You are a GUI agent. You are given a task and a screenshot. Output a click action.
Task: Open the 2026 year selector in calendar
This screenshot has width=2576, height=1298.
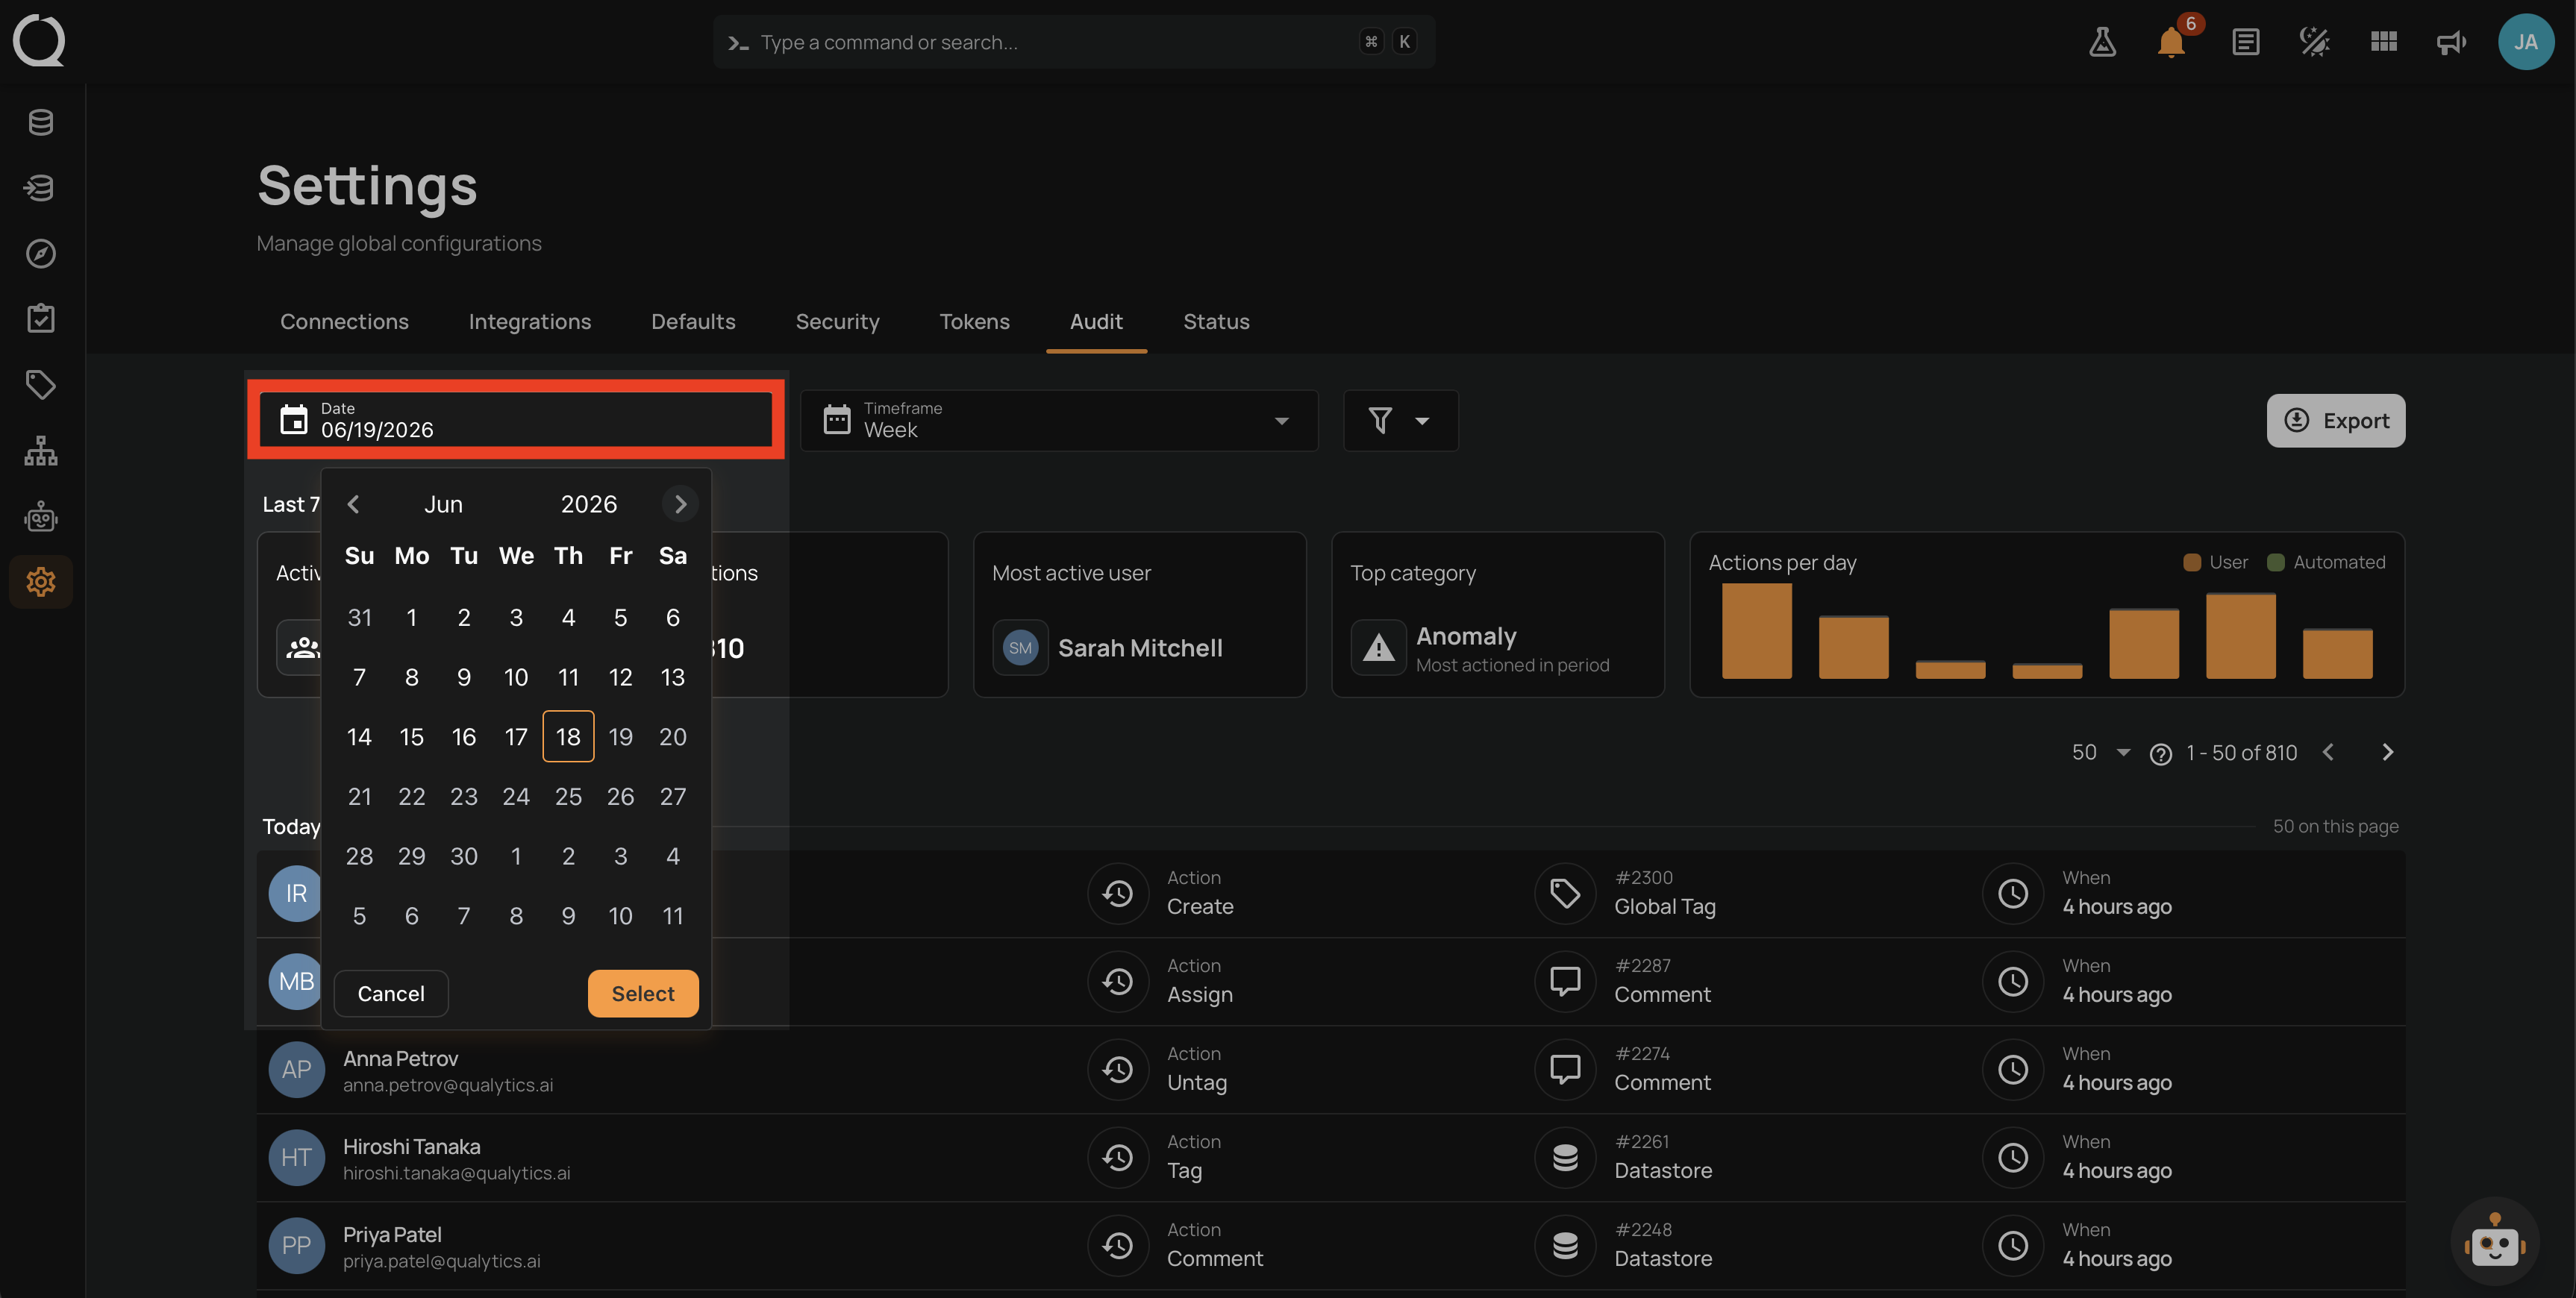588,504
